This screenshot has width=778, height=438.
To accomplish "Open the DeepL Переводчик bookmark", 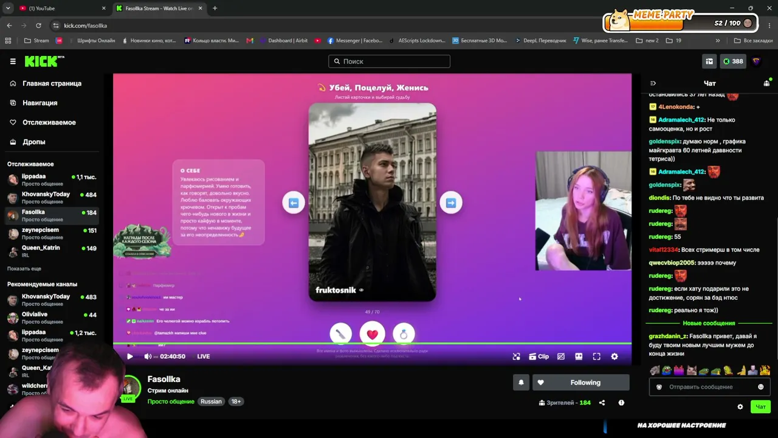I will point(540,41).
